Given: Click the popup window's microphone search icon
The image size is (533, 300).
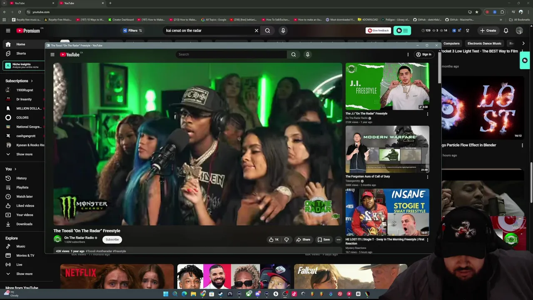Looking at the screenshot, I should [x=308, y=54].
